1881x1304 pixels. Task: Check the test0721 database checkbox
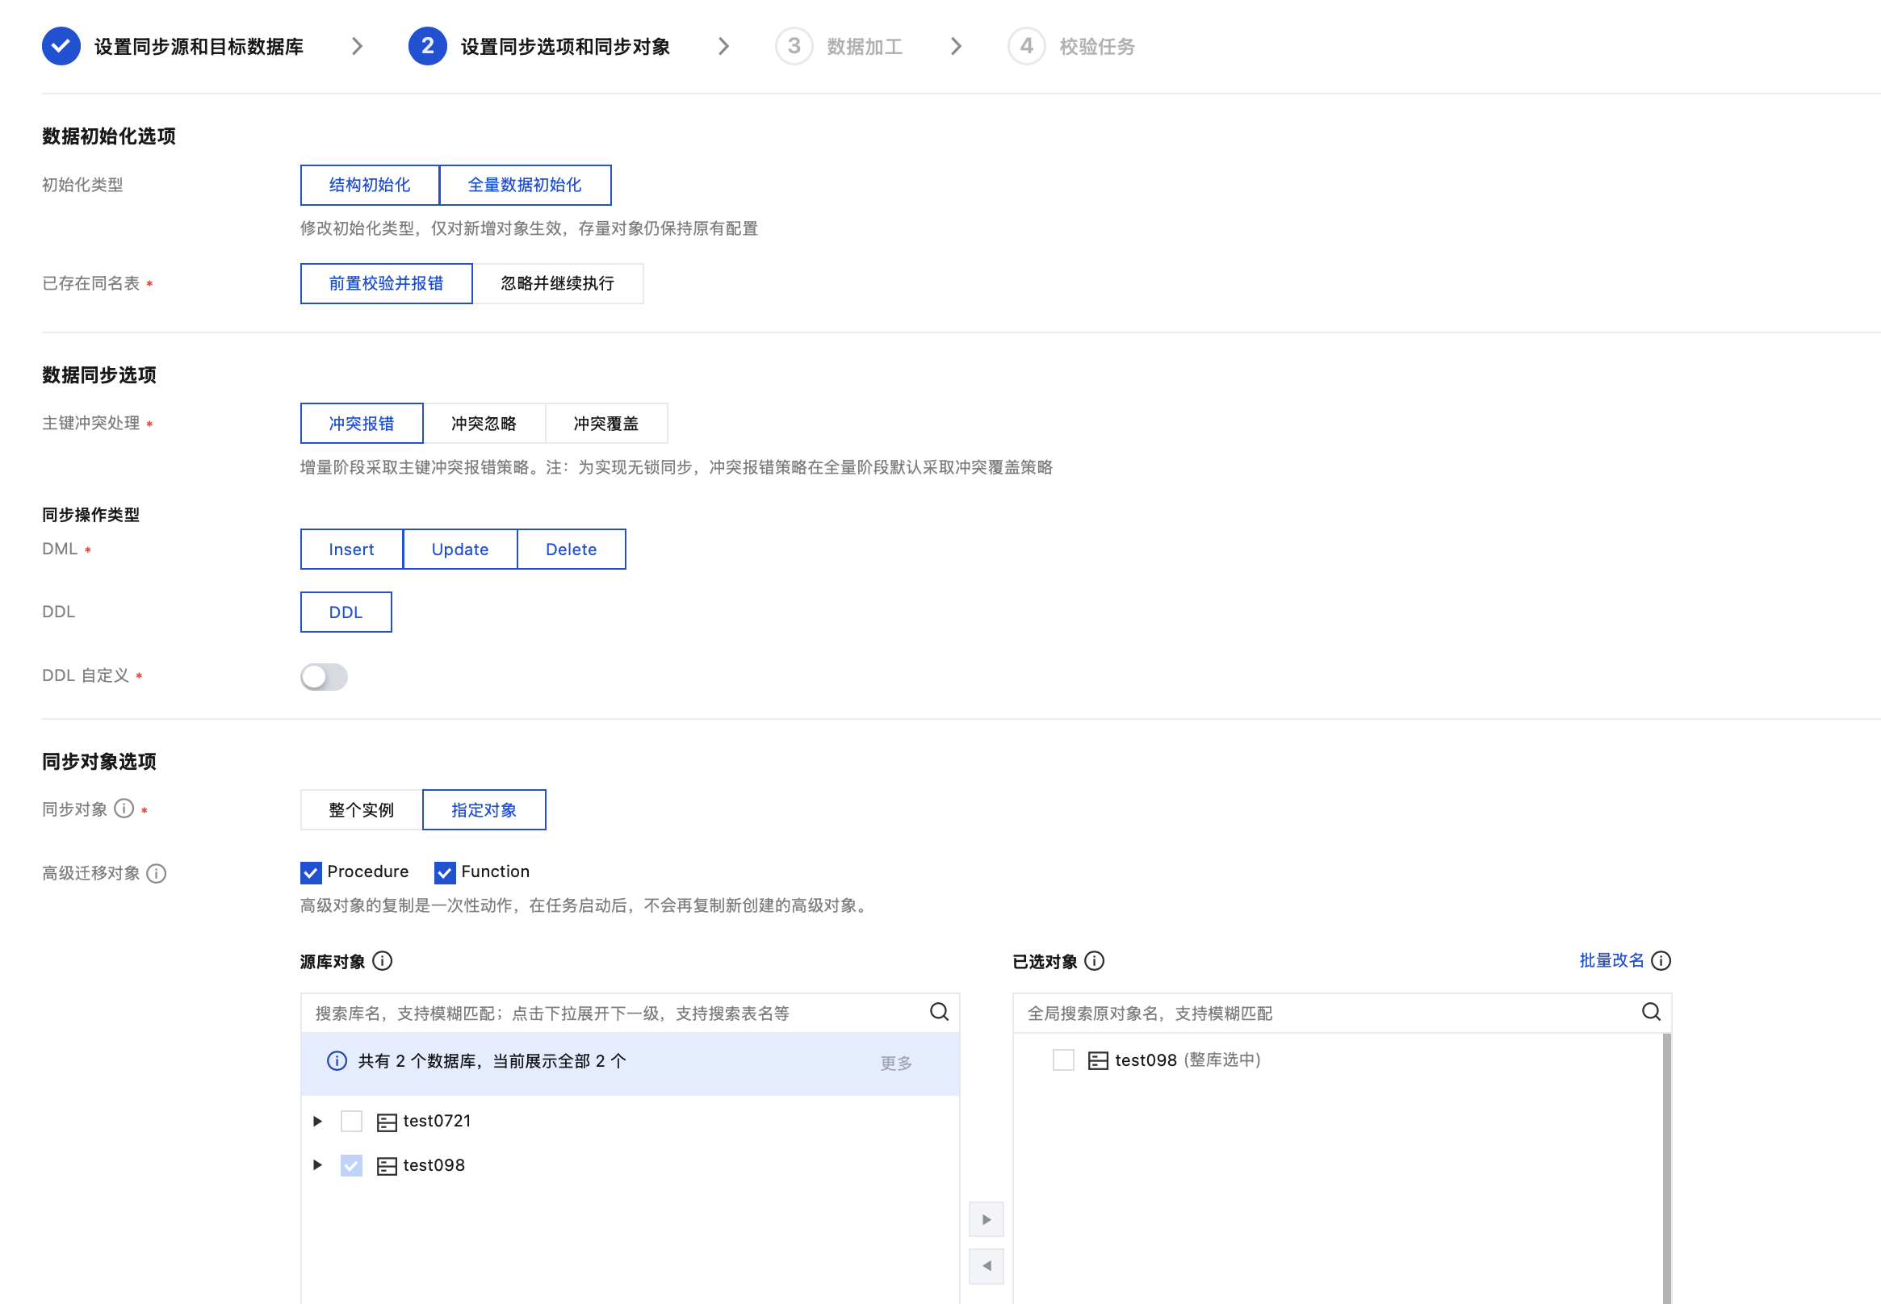(351, 1121)
